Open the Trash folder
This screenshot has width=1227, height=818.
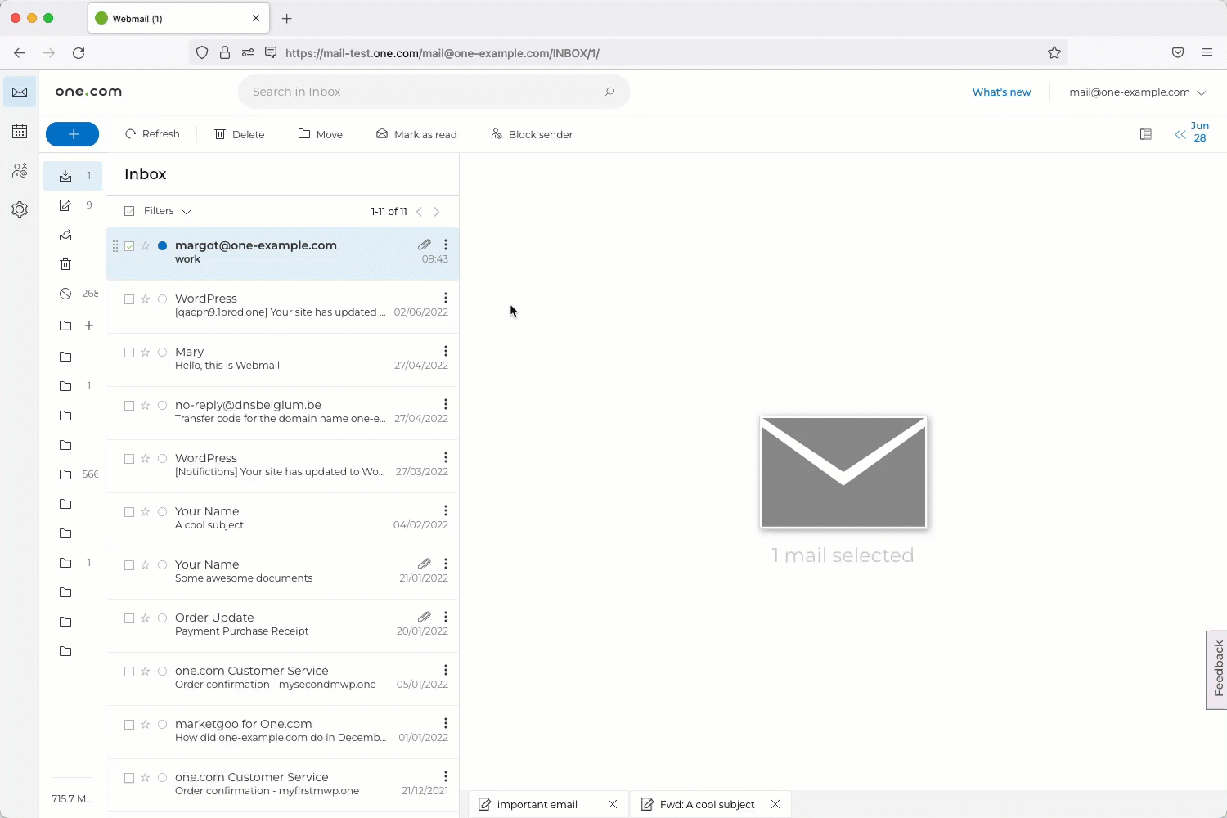pos(65,263)
